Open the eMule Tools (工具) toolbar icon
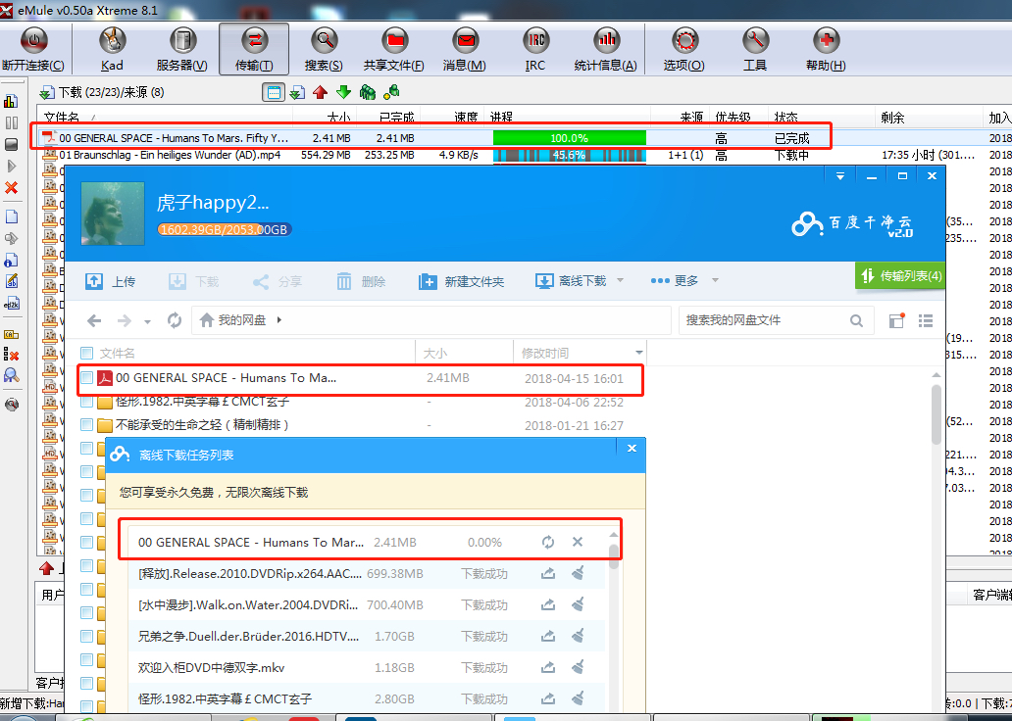The image size is (1012, 721). tap(755, 41)
